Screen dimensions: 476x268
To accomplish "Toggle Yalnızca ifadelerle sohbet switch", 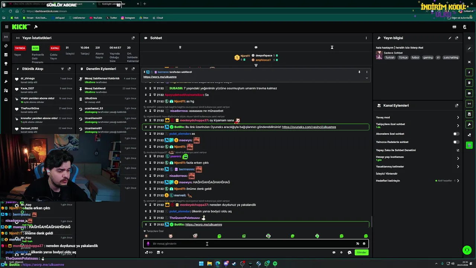I will pyautogui.click(x=456, y=142).
